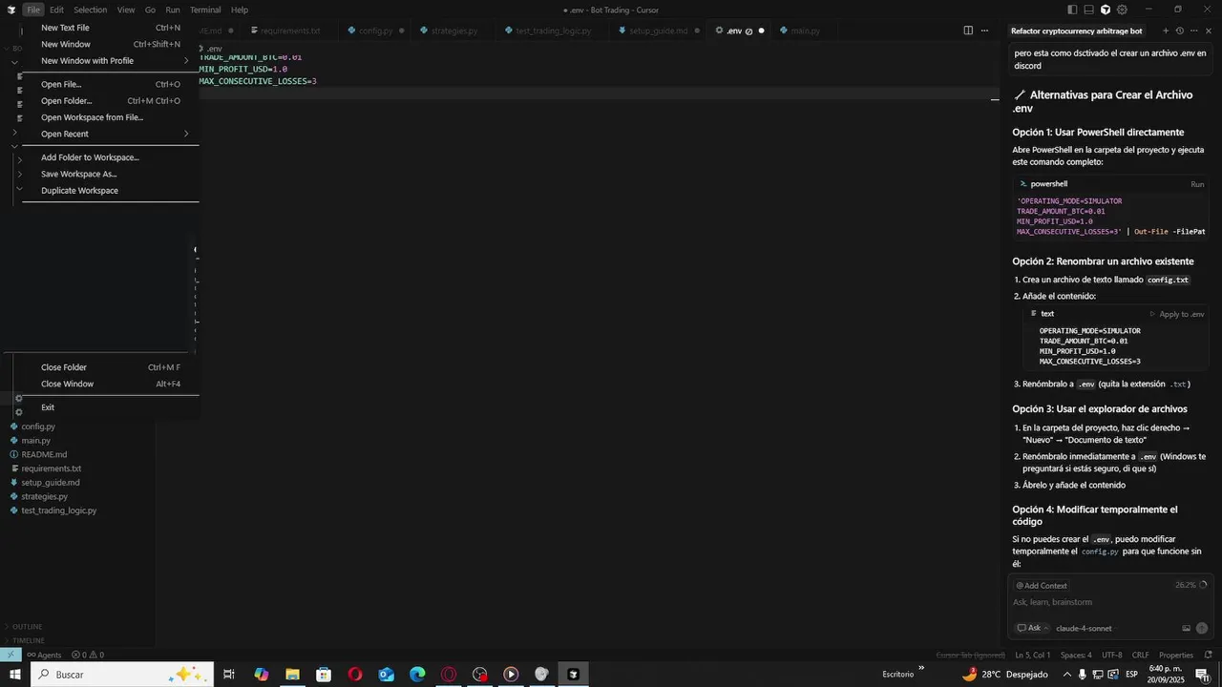Switch to test_trading_logic.py tab

coord(554,31)
